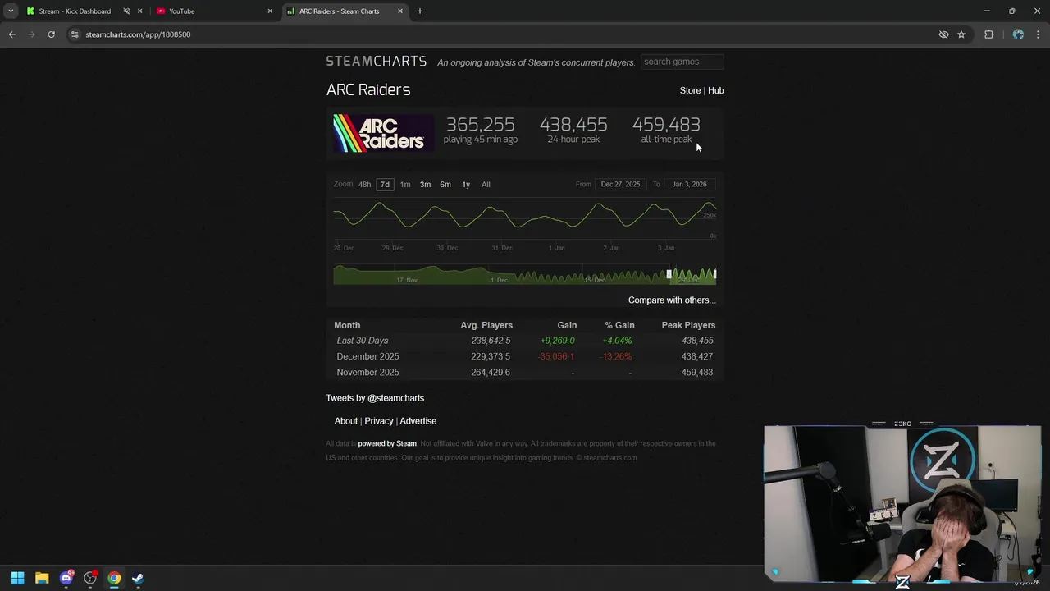Close the YouTube tab

pyautogui.click(x=270, y=11)
